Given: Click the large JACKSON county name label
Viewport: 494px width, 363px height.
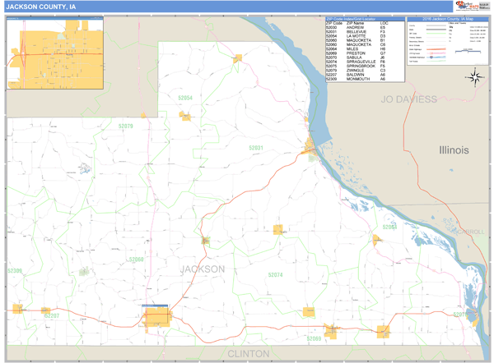Looking at the screenshot, I should [x=203, y=269].
